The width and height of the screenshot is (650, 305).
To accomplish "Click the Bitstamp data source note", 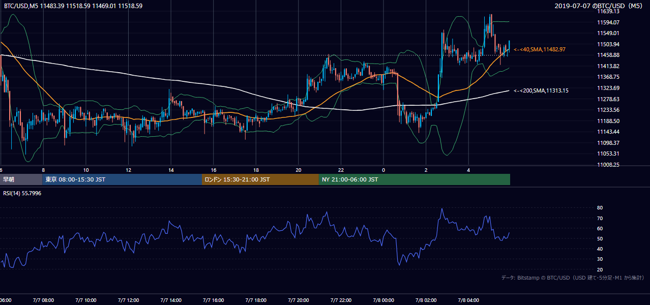I will click(573, 278).
